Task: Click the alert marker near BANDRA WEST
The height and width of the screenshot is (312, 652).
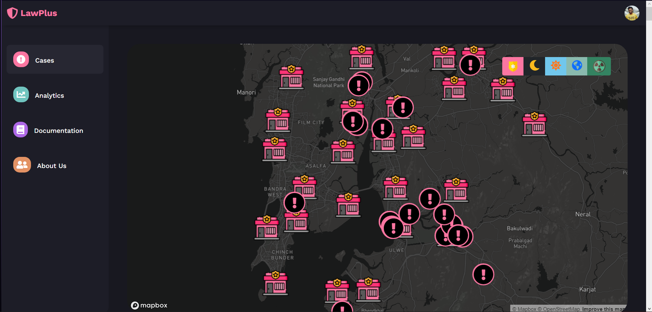Action: point(295,202)
